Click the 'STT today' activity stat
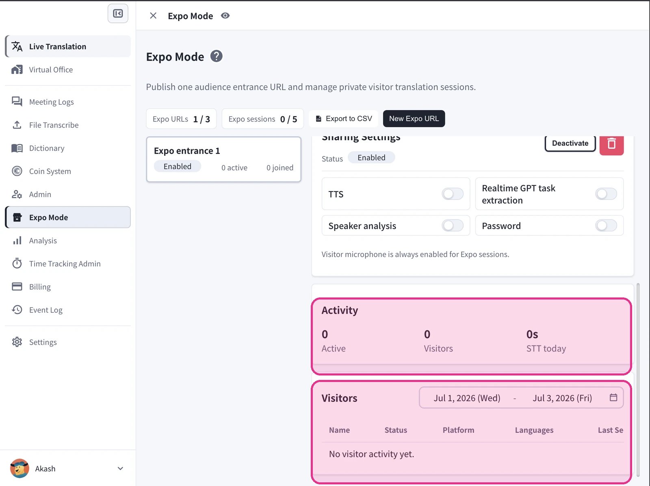Screen dimensions: 650x486 [546, 348]
